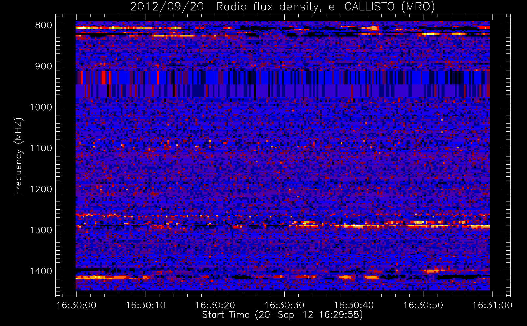Screen dimensions: 527x326
Task: Click the 16:30:00 time tick label
Action: pyautogui.click(x=77, y=305)
